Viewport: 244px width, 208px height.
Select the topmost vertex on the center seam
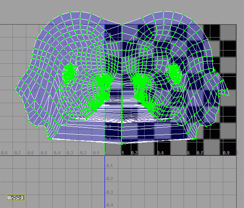[x=122, y=25]
